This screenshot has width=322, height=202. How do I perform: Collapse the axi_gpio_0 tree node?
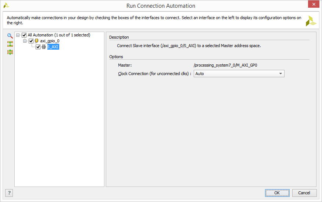pyautogui.click(x=25, y=41)
